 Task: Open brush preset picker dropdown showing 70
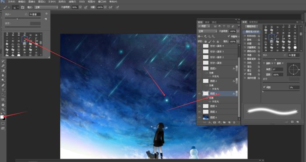pyautogui.click(x=15, y=7)
